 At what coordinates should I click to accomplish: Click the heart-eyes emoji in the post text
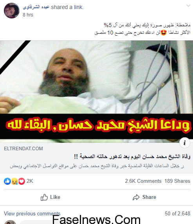164,33
